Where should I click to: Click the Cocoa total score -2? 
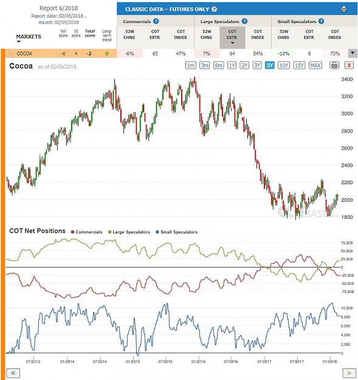[89, 54]
